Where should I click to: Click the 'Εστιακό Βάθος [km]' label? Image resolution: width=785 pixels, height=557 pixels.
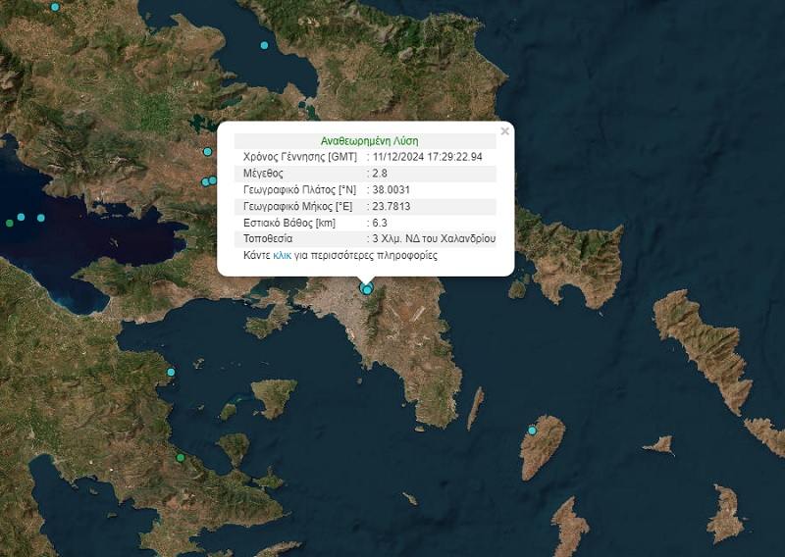tap(289, 223)
